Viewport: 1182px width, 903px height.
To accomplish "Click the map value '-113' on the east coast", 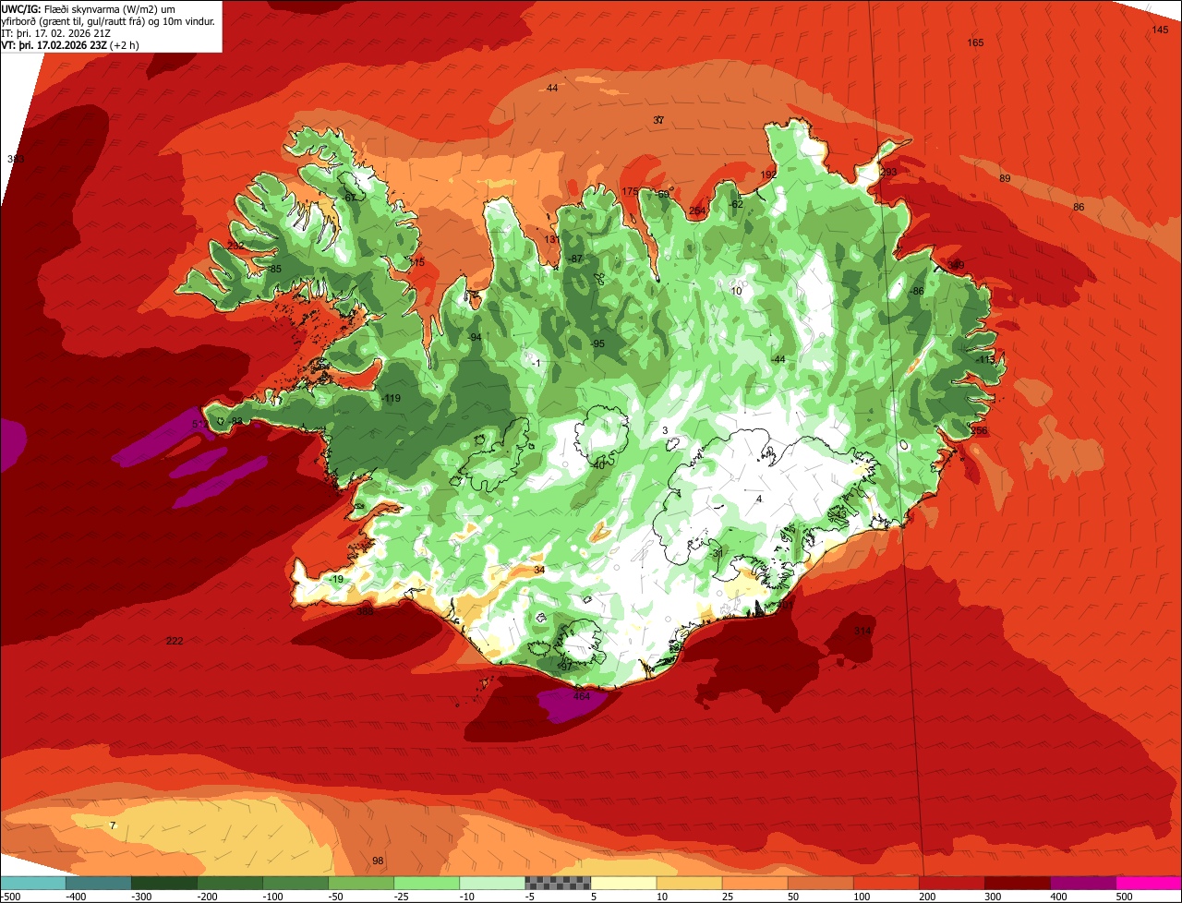I will [x=985, y=359].
